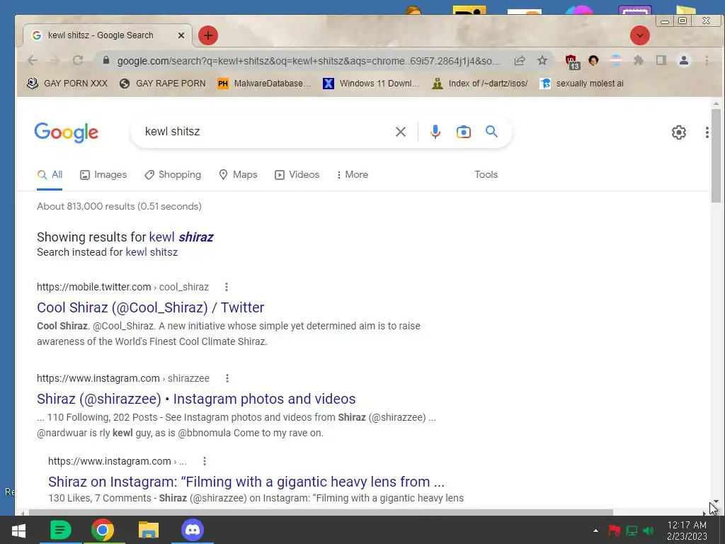Click the striped flag extension icon
The height and width of the screenshot is (544, 725).
[x=615, y=60]
